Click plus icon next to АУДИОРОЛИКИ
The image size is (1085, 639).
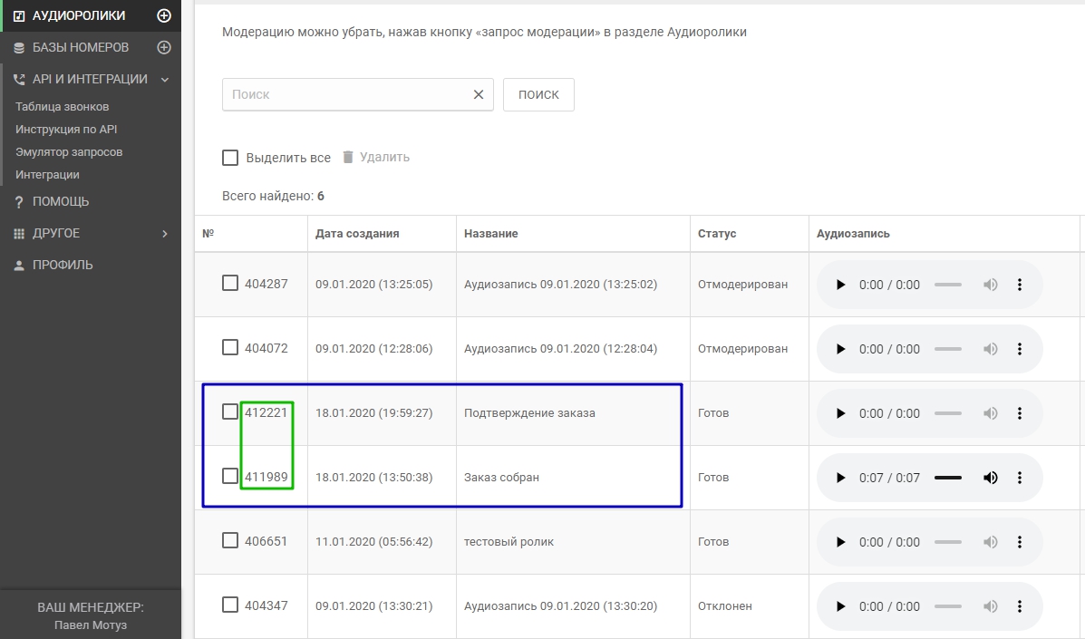coord(164,15)
